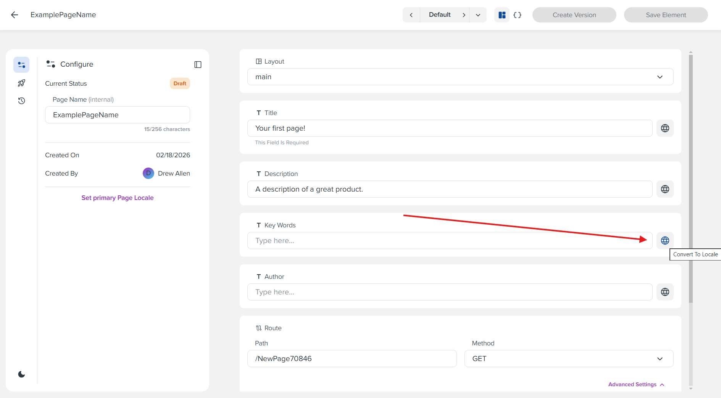Click the globe icon beside Description

(665, 189)
